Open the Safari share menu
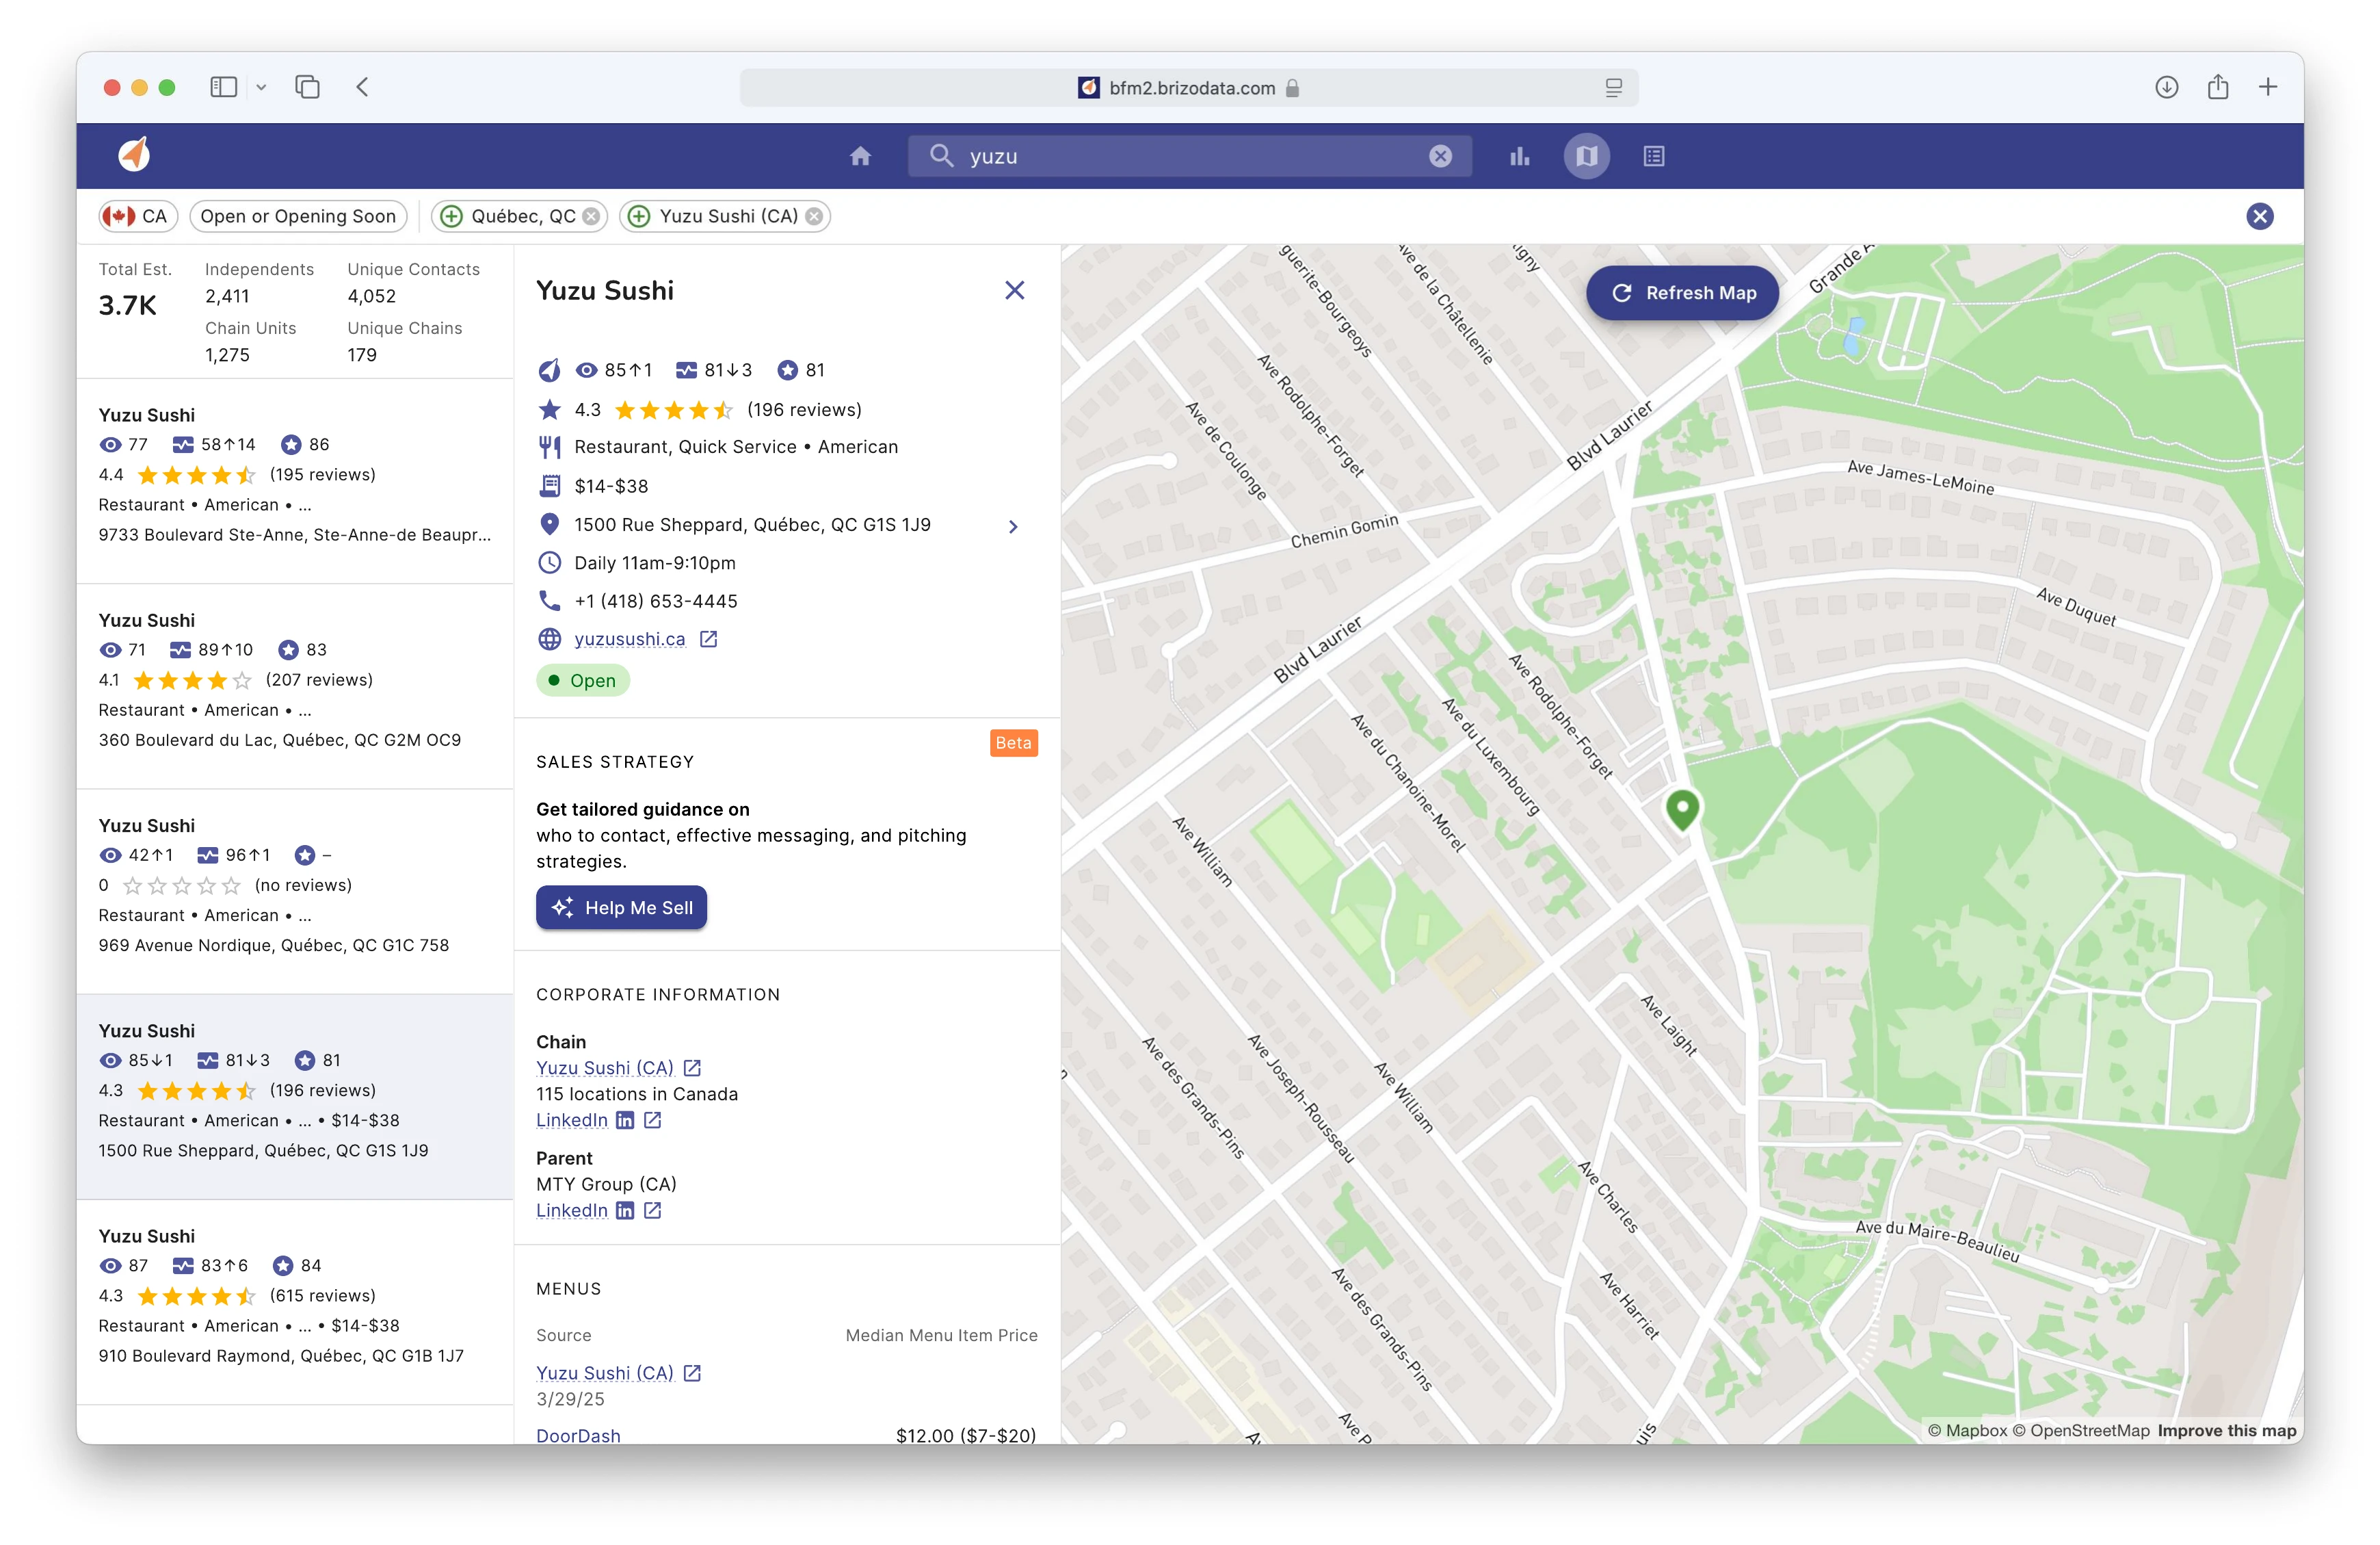This screenshot has width=2380, height=1545. pyautogui.click(x=2218, y=87)
